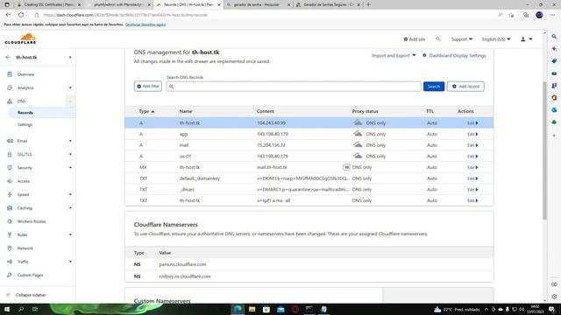The image size is (561, 315).
Task: Click the Caching icon in sidebar
Action: [10, 208]
